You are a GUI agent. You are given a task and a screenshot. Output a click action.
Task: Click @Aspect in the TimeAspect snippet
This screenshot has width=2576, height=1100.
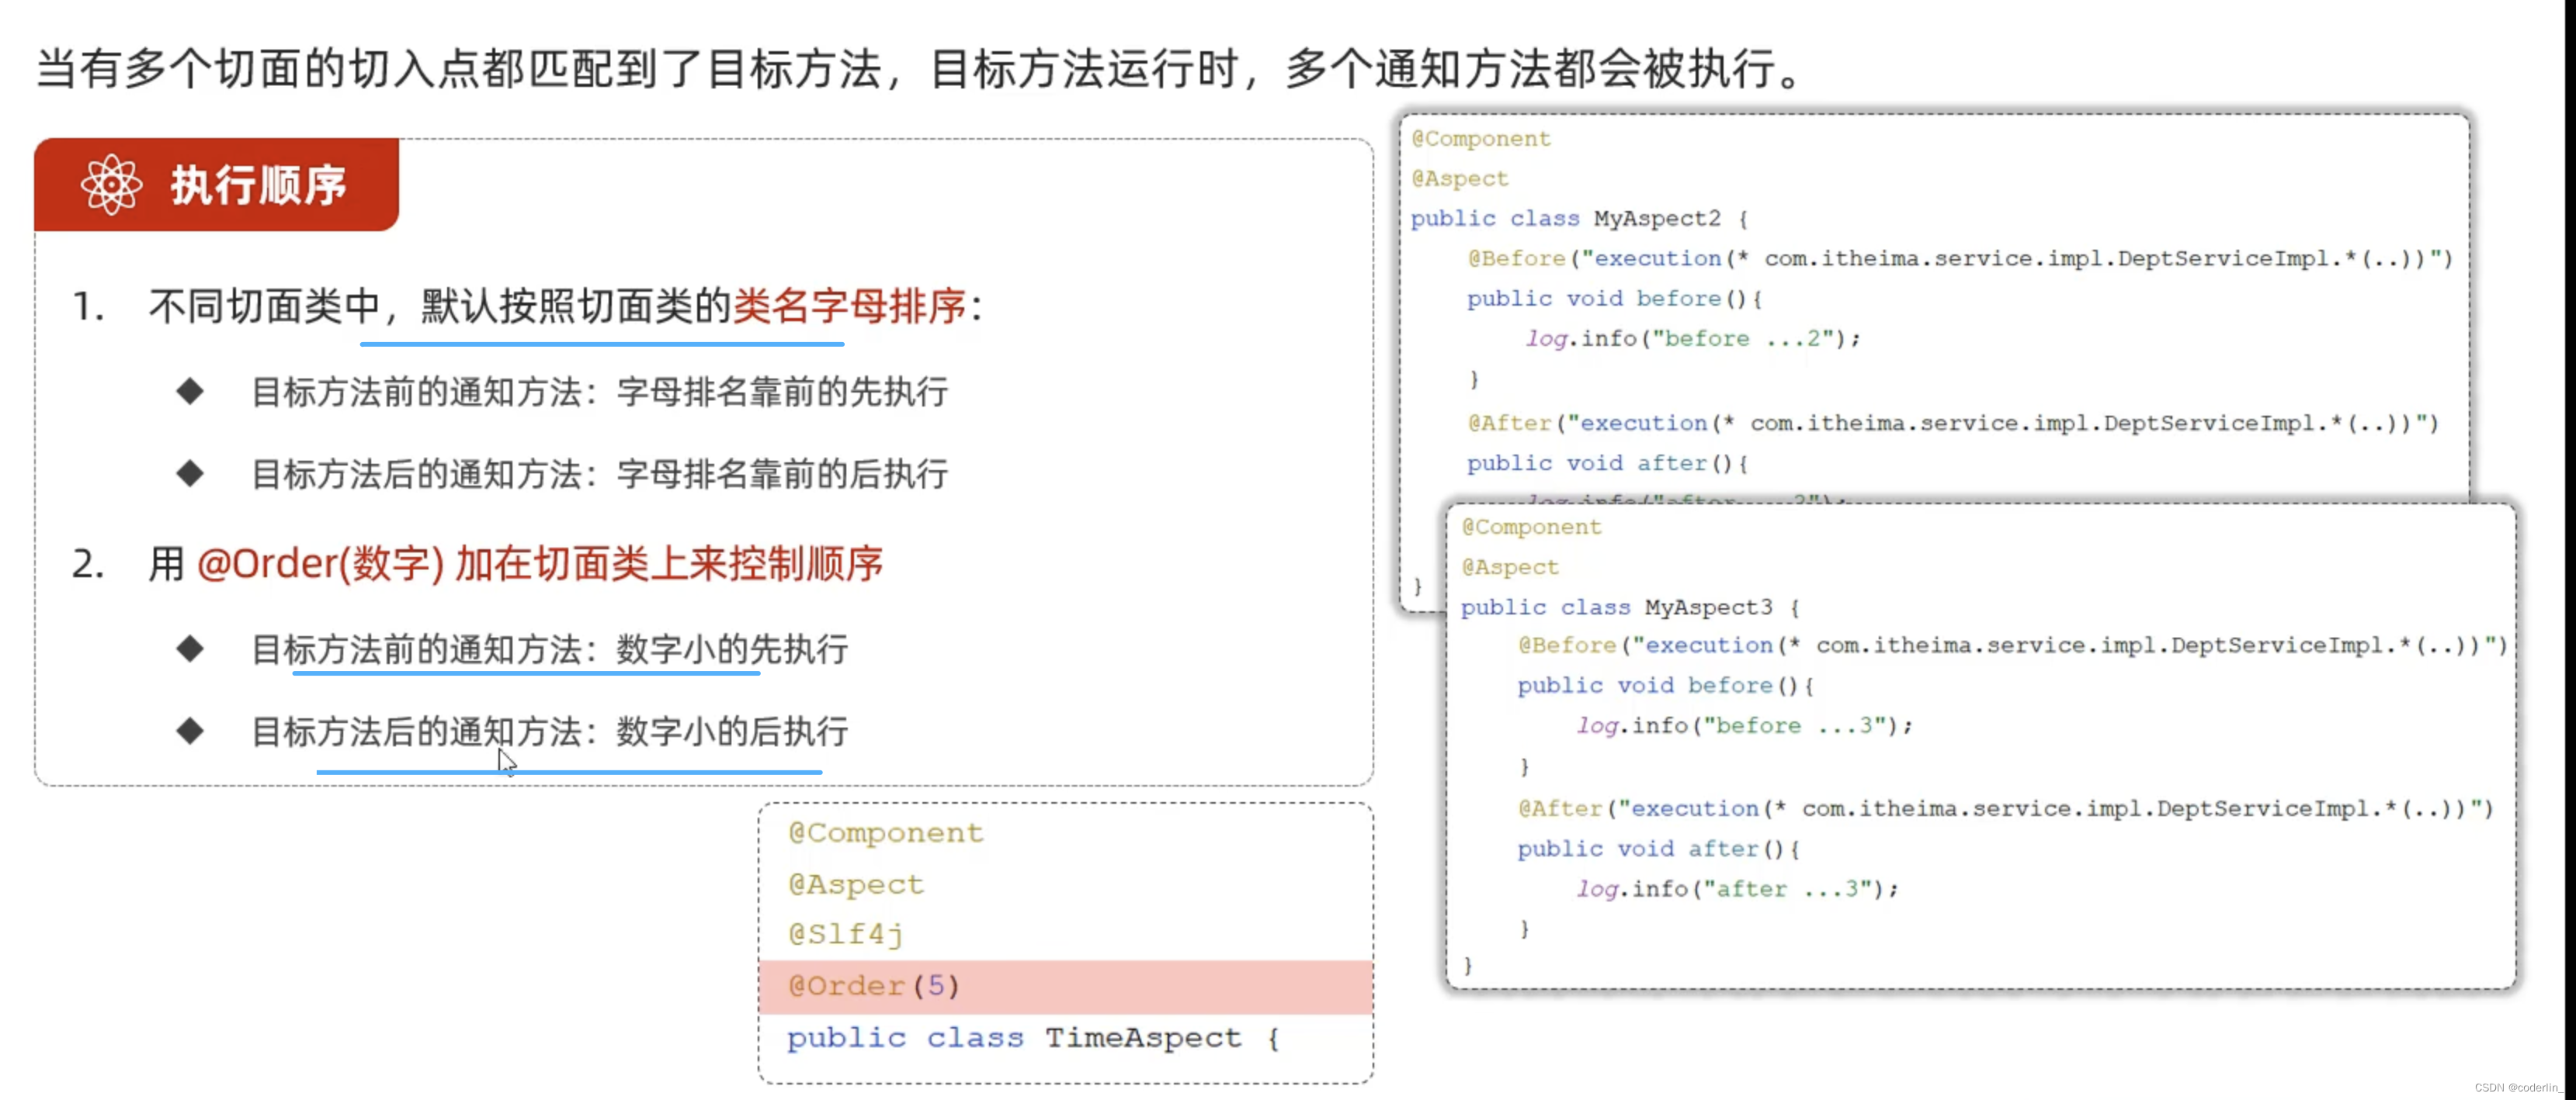pyautogui.click(x=856, y=884)
